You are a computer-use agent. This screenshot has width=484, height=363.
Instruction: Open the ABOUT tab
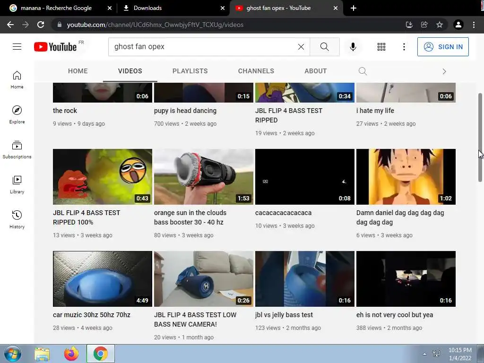(x=315, y=71)
